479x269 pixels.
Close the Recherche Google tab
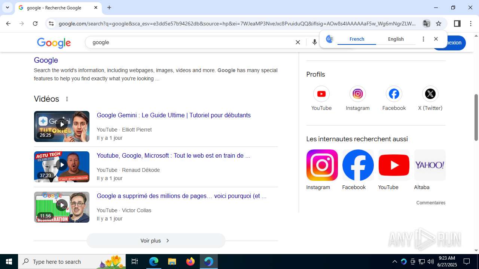tap(96, 7)
